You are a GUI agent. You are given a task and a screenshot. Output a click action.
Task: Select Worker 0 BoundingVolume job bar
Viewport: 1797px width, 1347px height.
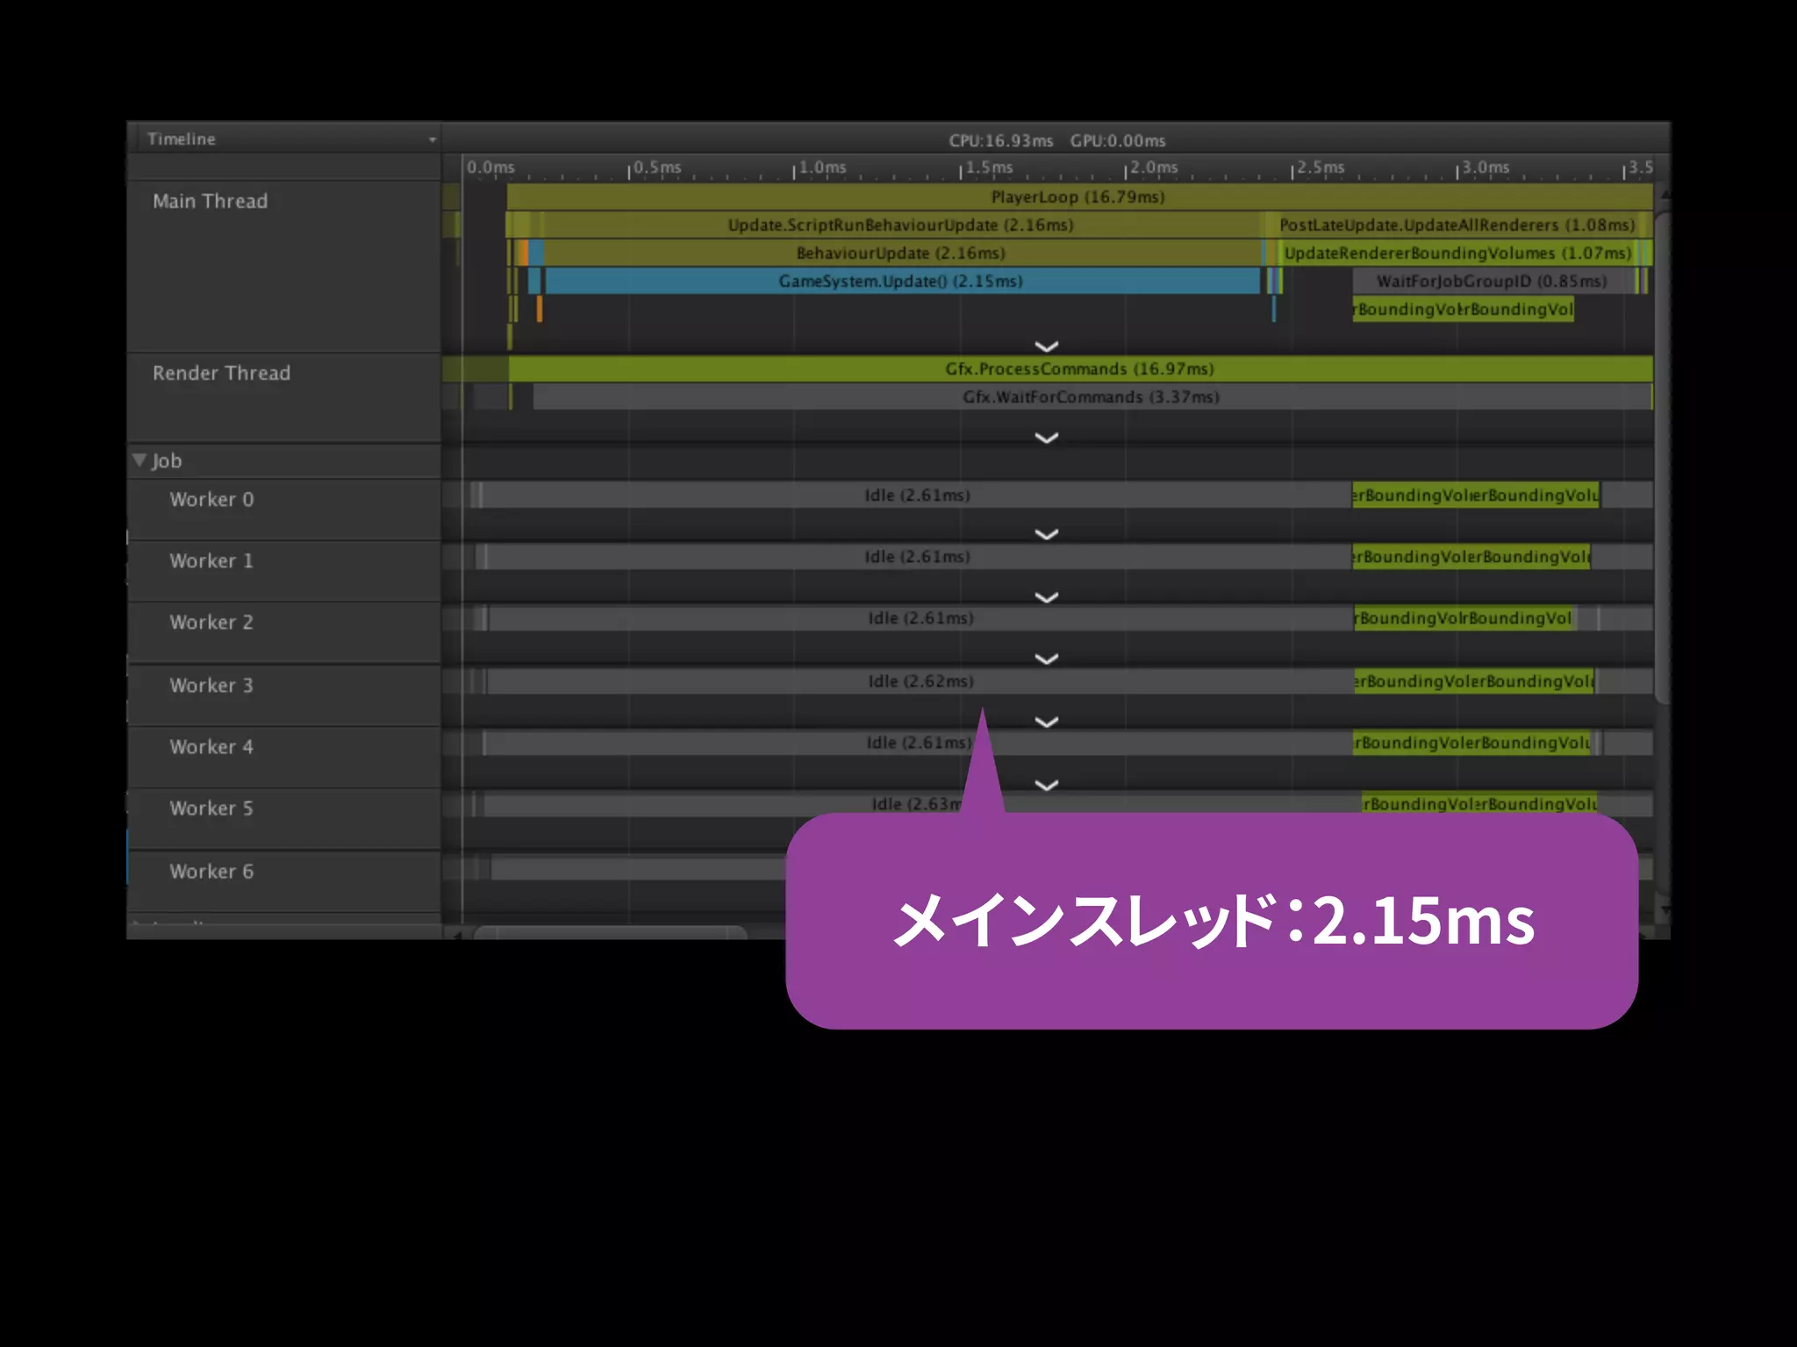(x=1476, y=495)
